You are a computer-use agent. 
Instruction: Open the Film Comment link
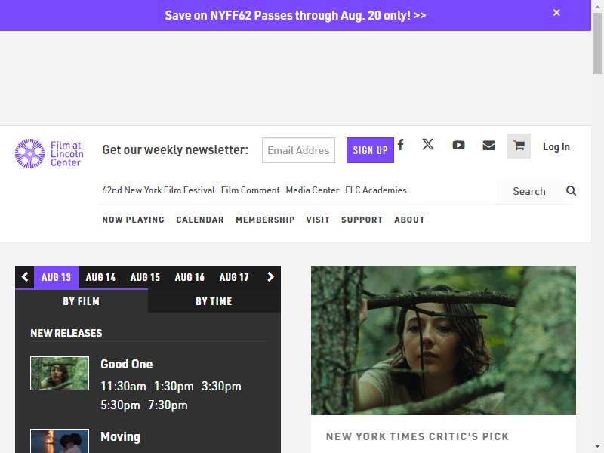[251, 190]
